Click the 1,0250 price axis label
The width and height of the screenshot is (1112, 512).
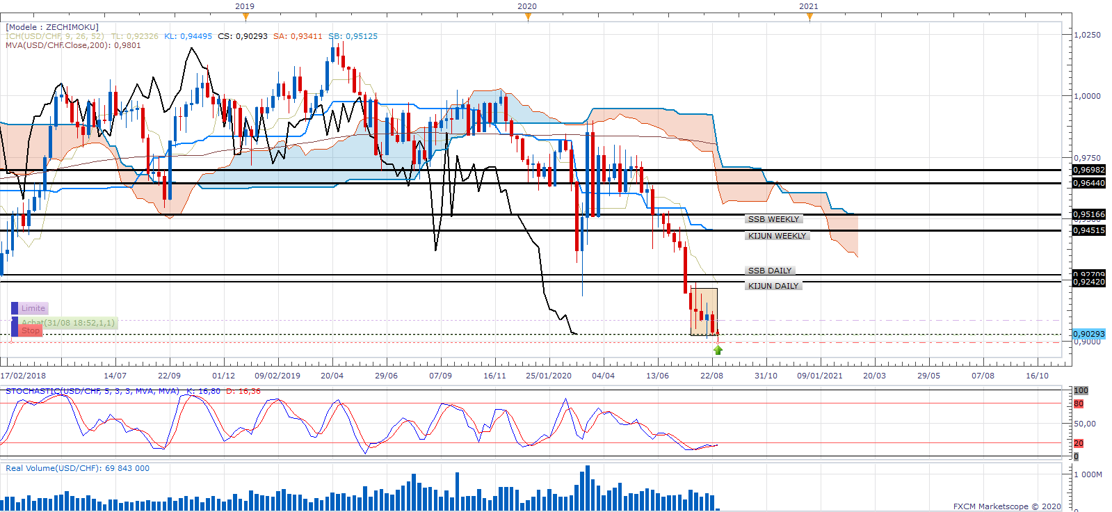pos(1088,35)
